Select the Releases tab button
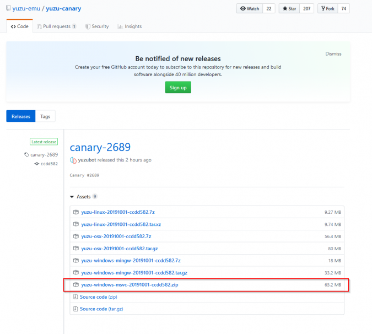 click(21, 116)
